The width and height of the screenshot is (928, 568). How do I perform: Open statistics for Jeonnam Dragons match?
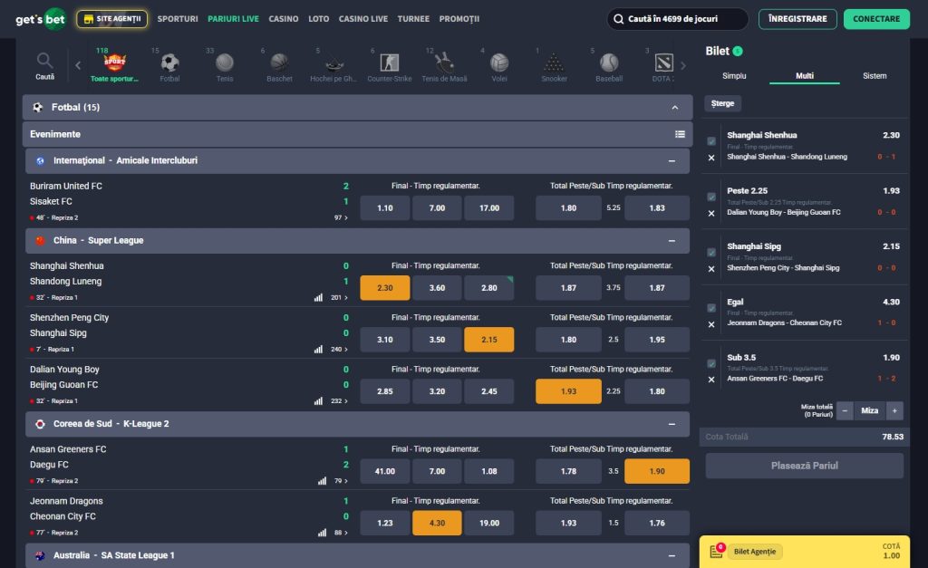pyautogui.click(x=322, y=533)
